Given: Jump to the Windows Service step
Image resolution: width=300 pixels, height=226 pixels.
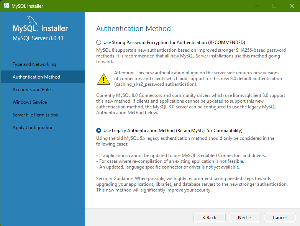Looking at the screenshot, I should pyautogui.click(x=30, y=102).
